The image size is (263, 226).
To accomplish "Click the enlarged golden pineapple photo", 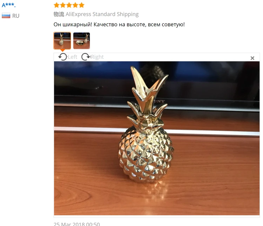I will 157,138.
